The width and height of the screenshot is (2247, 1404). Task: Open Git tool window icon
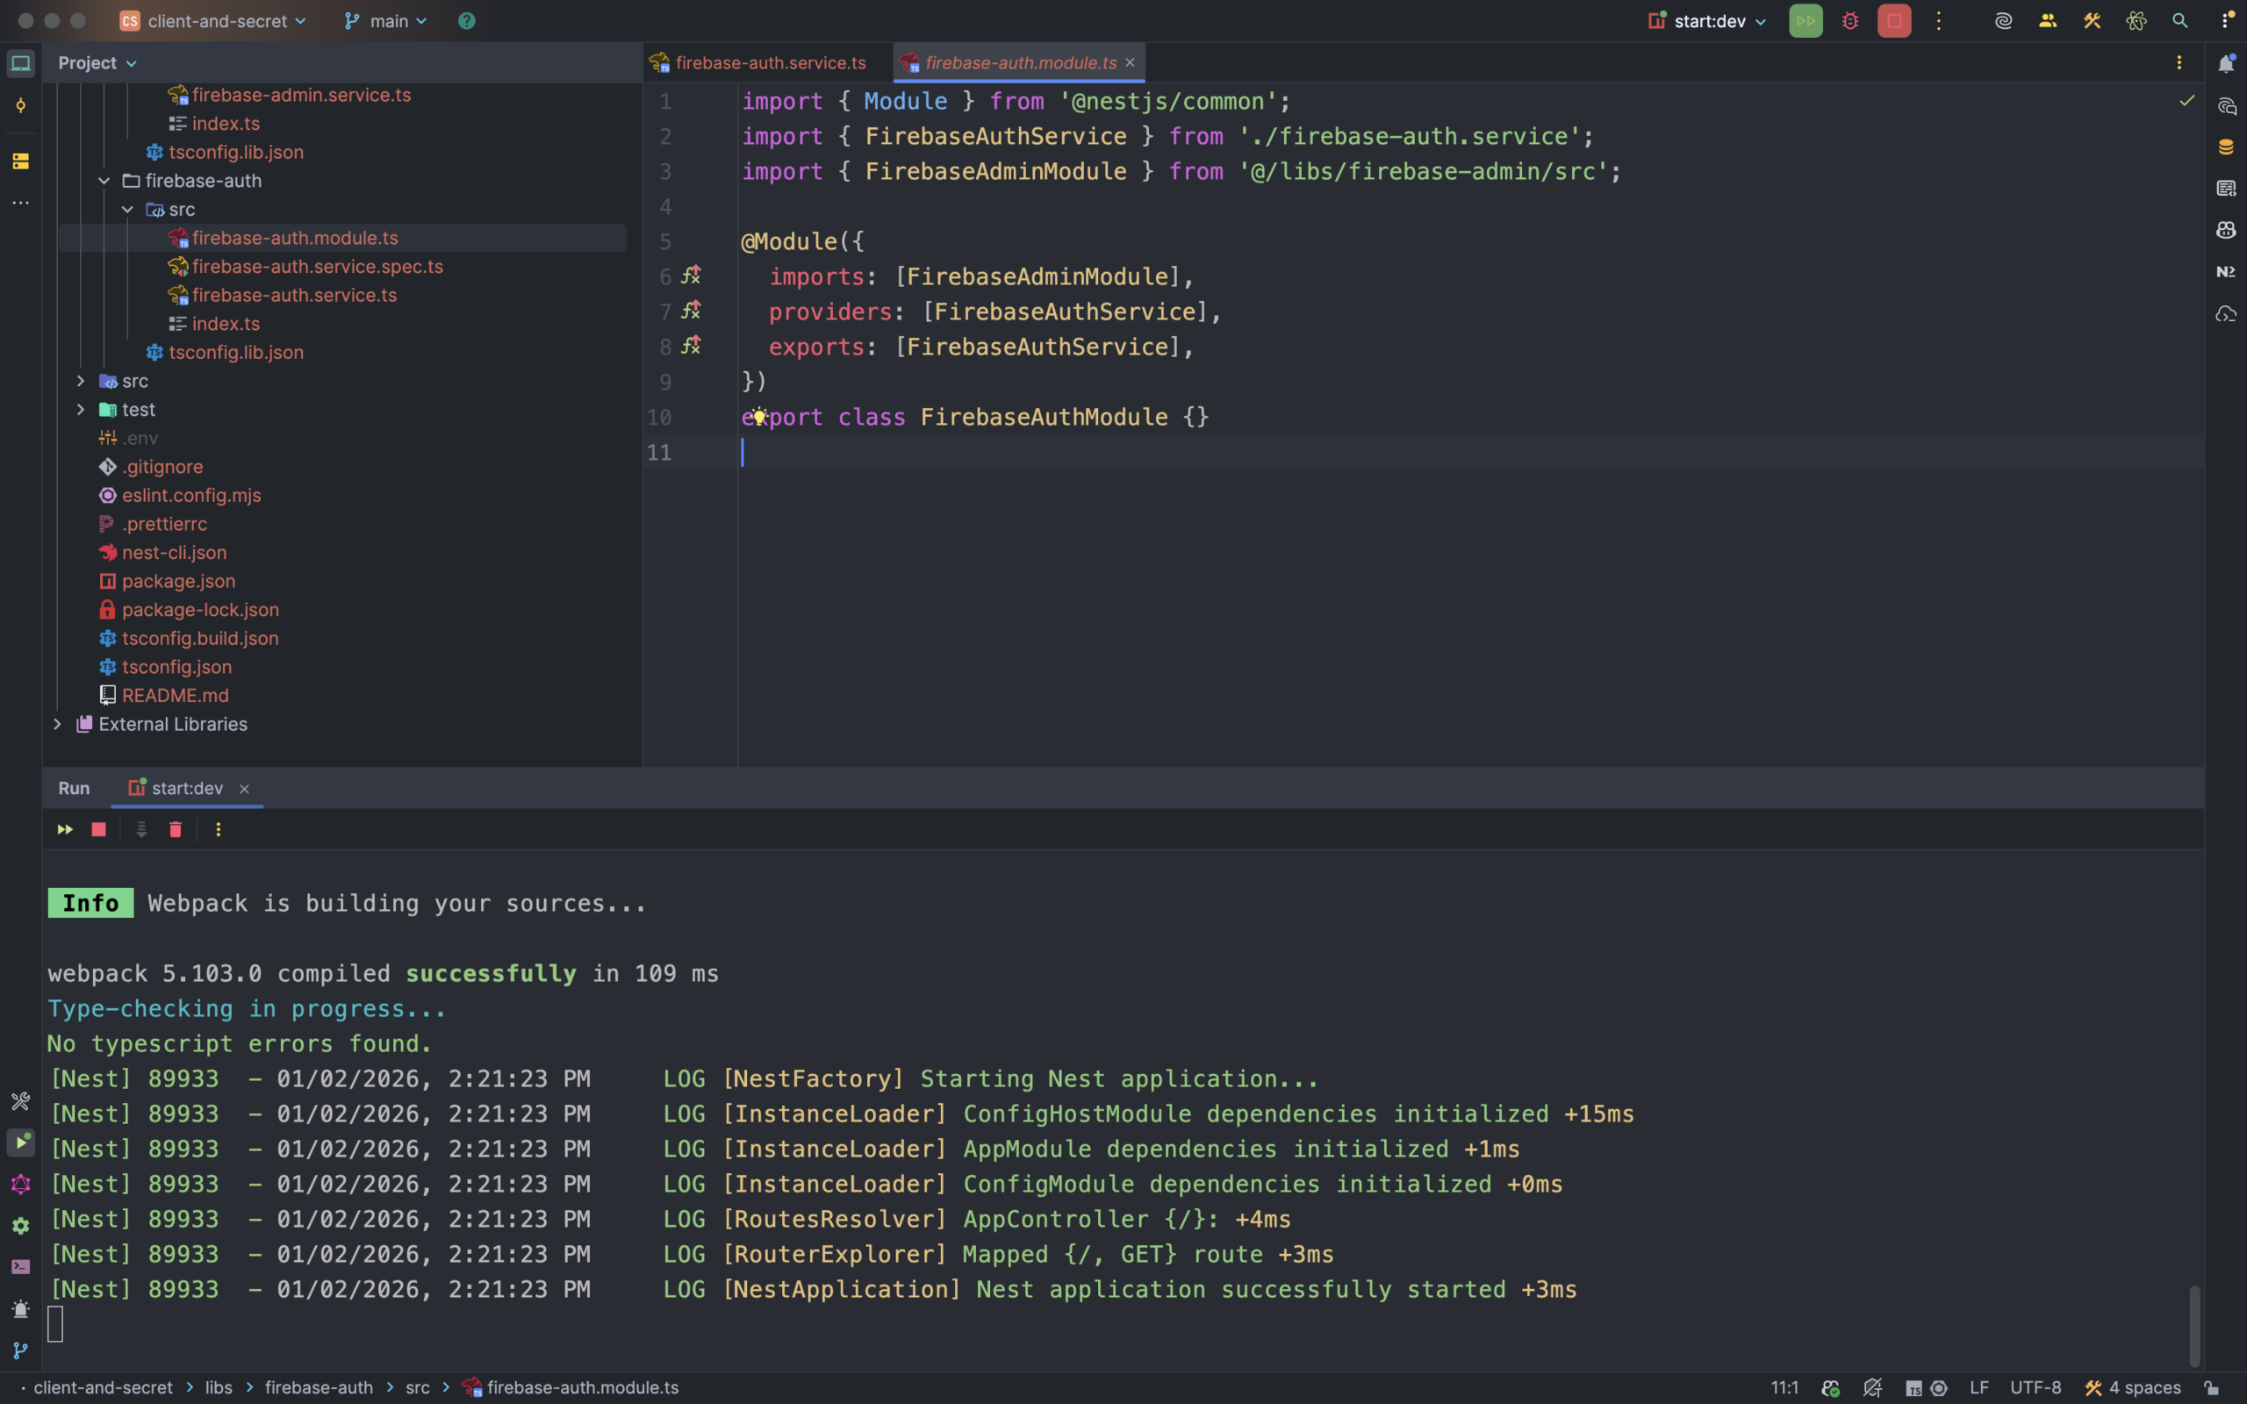pos(20,1350)
